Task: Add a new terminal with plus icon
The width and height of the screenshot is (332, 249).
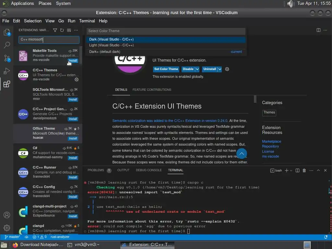Action: (287, 171)
